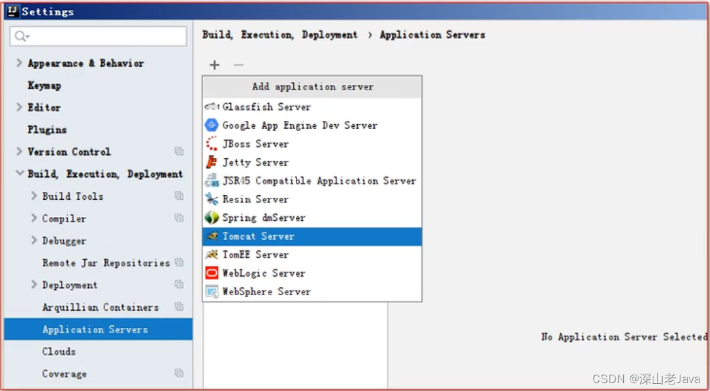Expand the Deployment node
710x391 pixels.
tap(34, 285)
